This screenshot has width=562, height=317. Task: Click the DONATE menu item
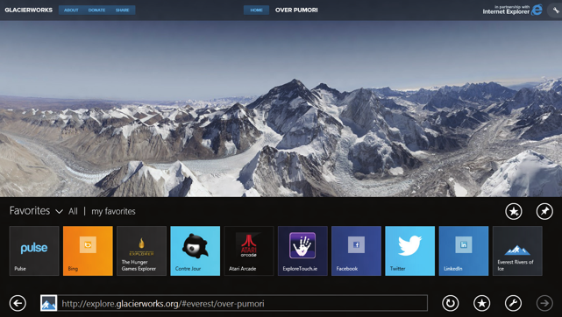(96, 10)
